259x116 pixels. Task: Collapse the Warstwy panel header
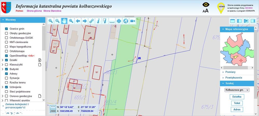[23, 20]
